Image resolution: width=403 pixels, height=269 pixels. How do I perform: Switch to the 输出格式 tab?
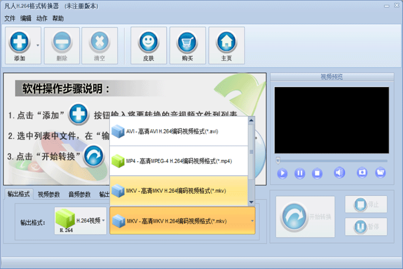[19, 194]
